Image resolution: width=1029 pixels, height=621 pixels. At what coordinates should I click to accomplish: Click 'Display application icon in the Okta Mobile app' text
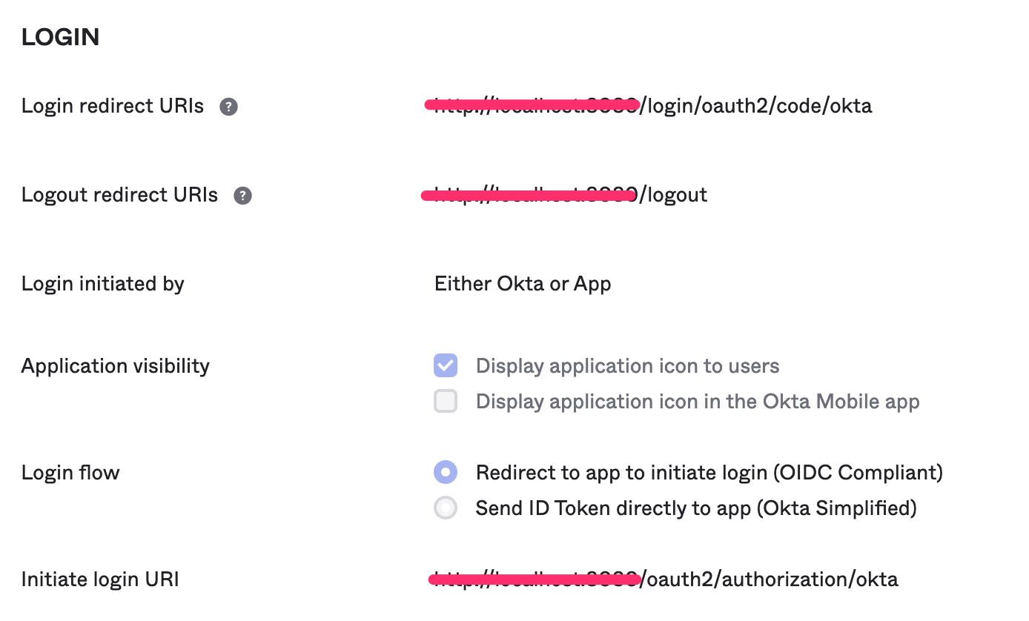point(697,401)
